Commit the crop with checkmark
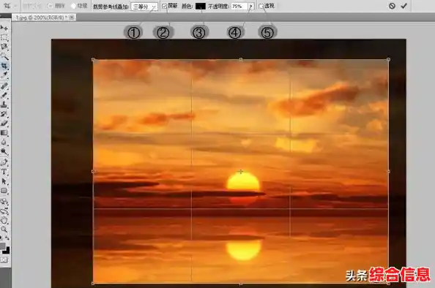The height and width of the screenshot is (288, 435). pos(404,6)
